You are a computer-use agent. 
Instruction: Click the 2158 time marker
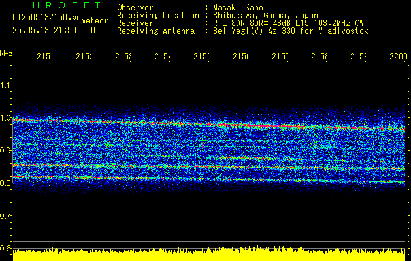click(319, 57)
